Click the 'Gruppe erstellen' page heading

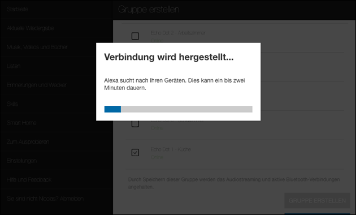tap(149, 9)
